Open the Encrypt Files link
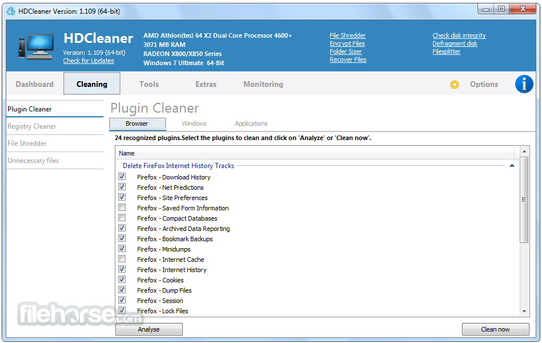 (x=347, y=43)
